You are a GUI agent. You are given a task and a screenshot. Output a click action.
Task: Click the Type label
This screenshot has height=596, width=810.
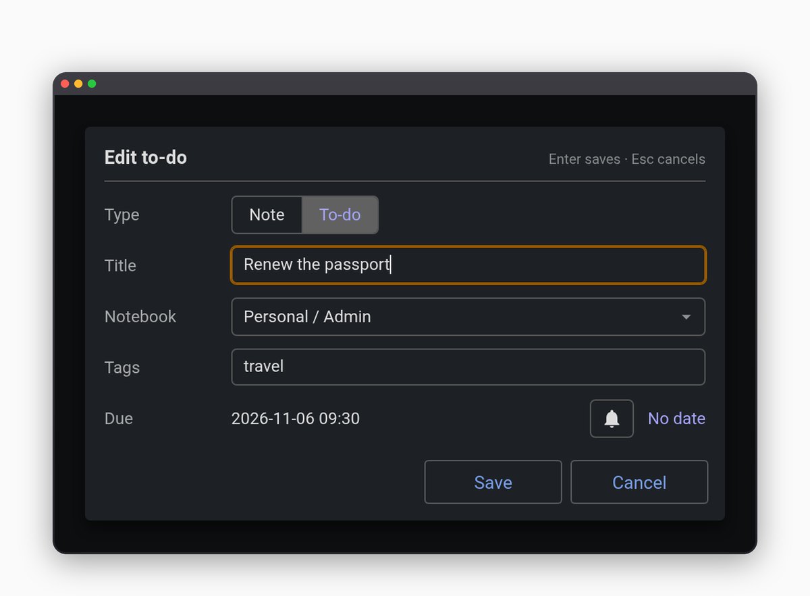pos(122,215)
